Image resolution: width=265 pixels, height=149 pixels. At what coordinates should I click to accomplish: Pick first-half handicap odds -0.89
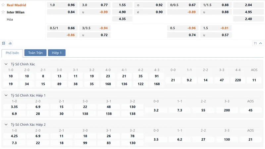(183, 12)
